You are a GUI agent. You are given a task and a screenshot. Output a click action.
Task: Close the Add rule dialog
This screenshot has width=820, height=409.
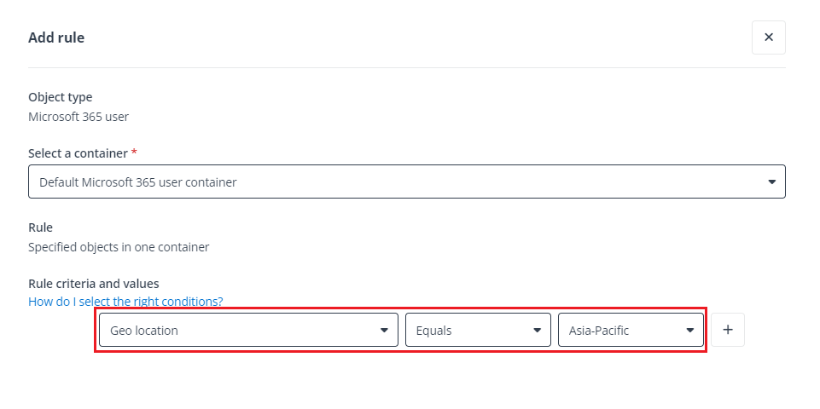pos(768,37)
